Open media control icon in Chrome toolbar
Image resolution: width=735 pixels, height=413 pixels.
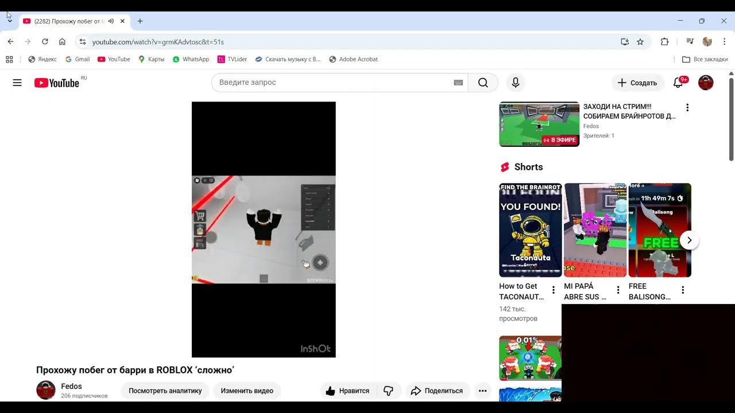click(x=690, y=42)
